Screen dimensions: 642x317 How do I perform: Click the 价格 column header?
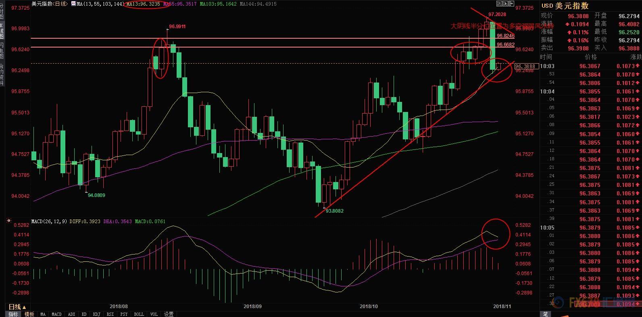pyautogui.click(x=590, y=57)
